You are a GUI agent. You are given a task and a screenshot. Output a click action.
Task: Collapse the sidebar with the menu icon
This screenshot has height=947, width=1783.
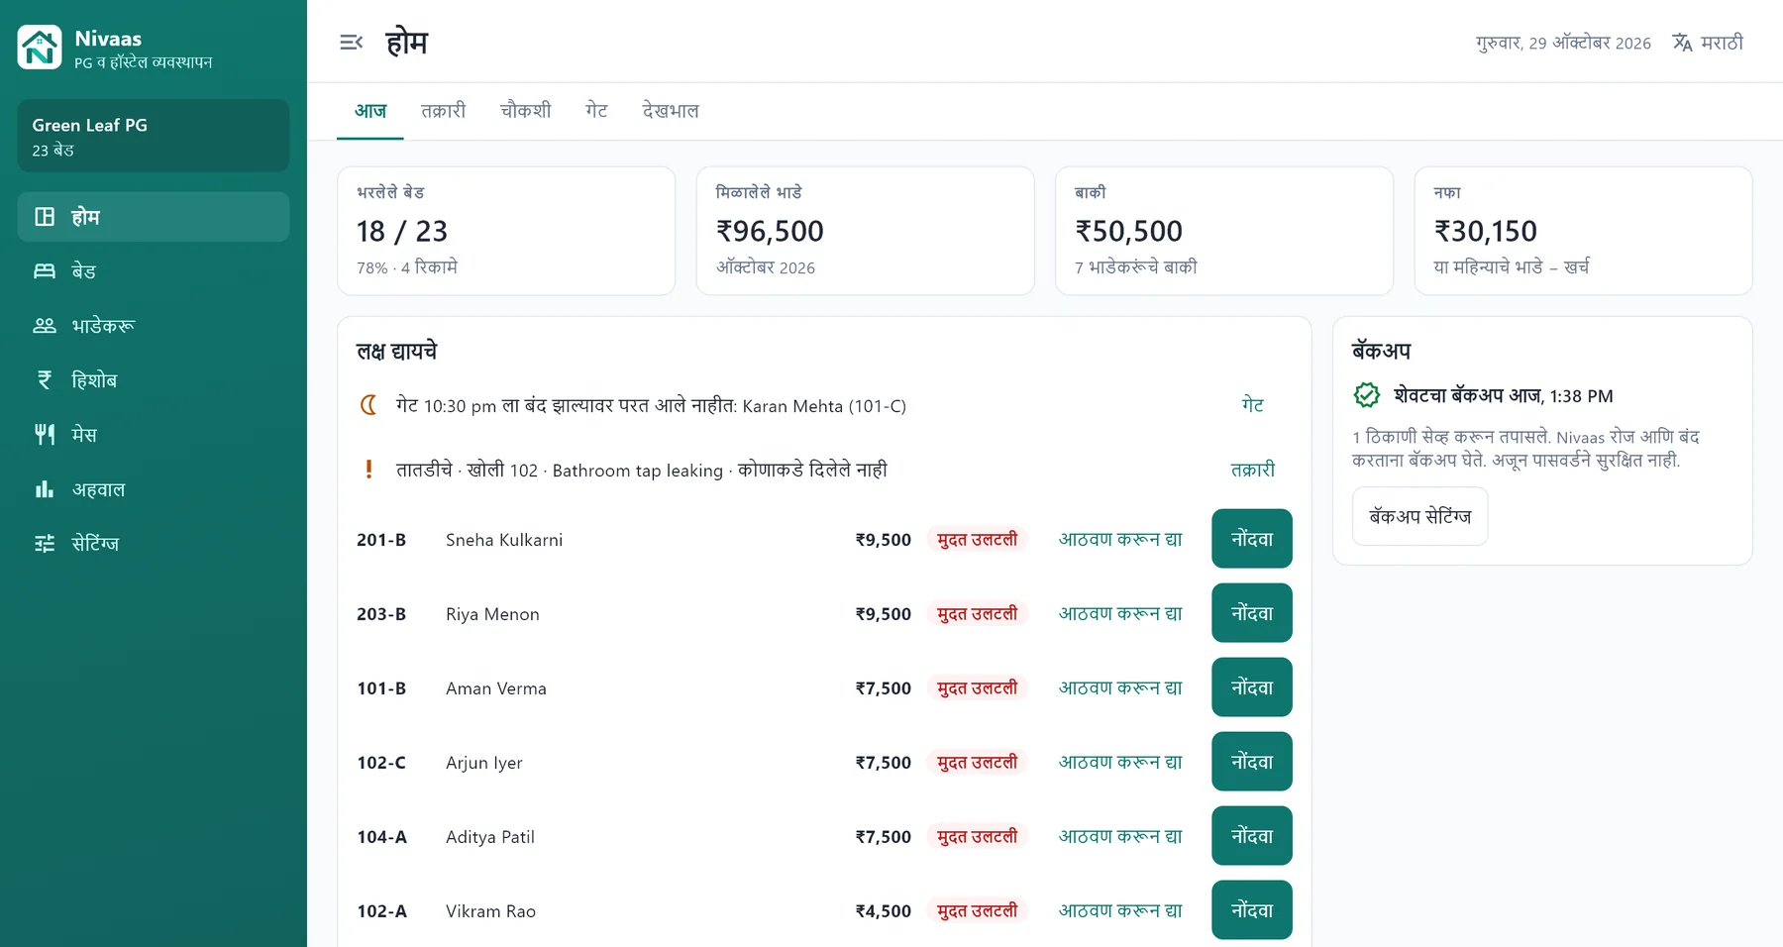(x=351, y=43)
